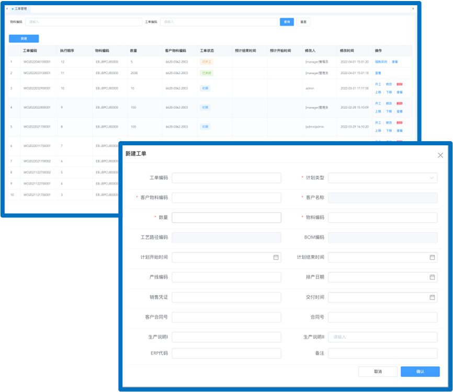The width and height of the screenshot is (453, 392).
Task: Click the 生产说明II input field
Action: point(382,337)
